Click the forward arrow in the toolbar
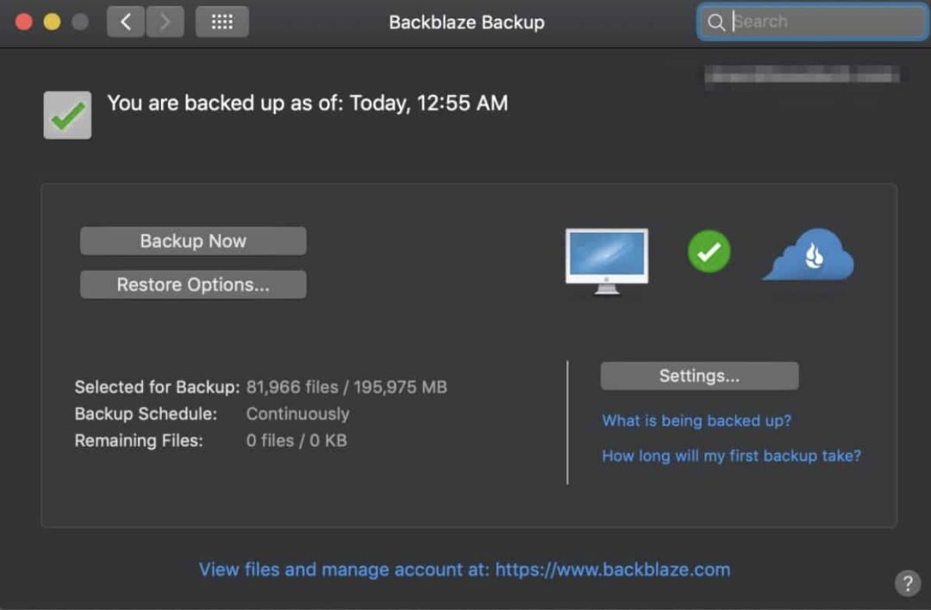Image resolution: width=931 pixels, height=610 pixels. (x=165, y=22)
